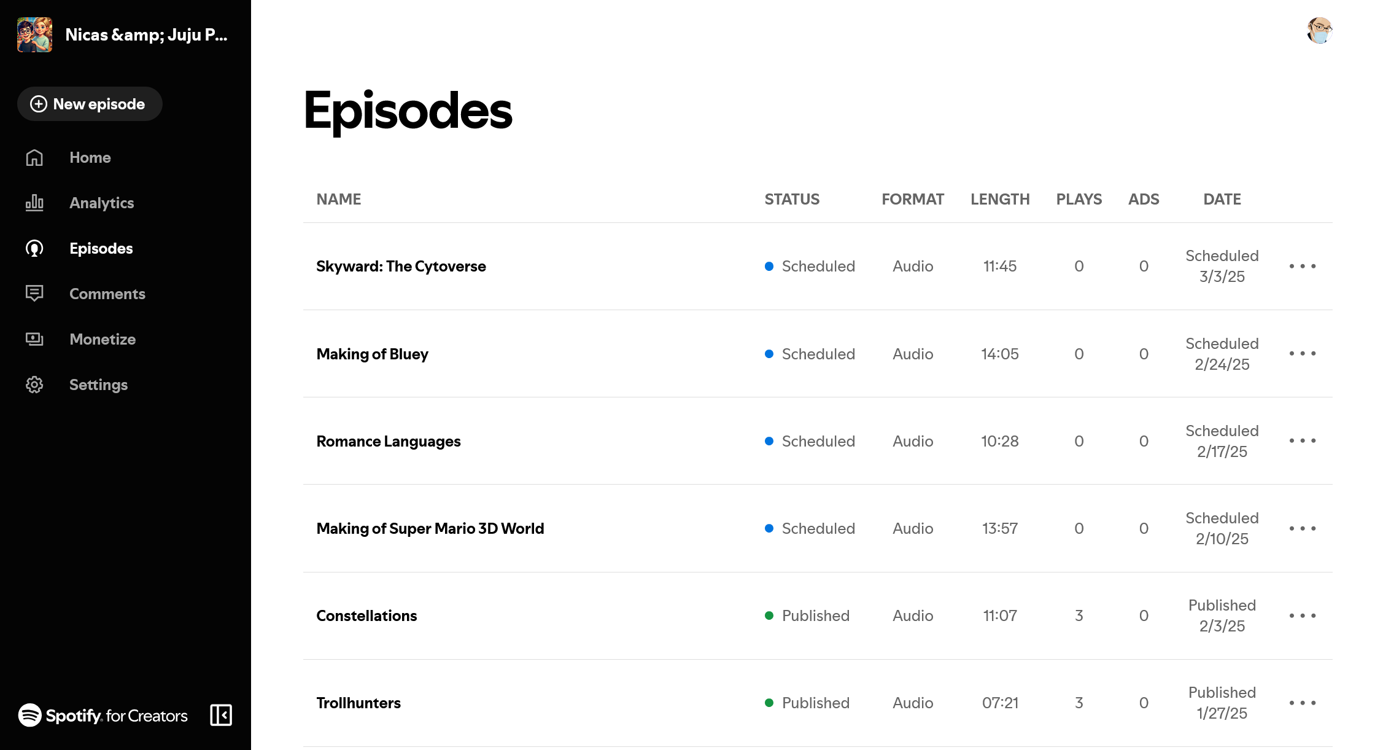This screenshot has height=750, width=1383.
Task: Open three-dot menu for Trollhunters
Action: pos(1302,703)
